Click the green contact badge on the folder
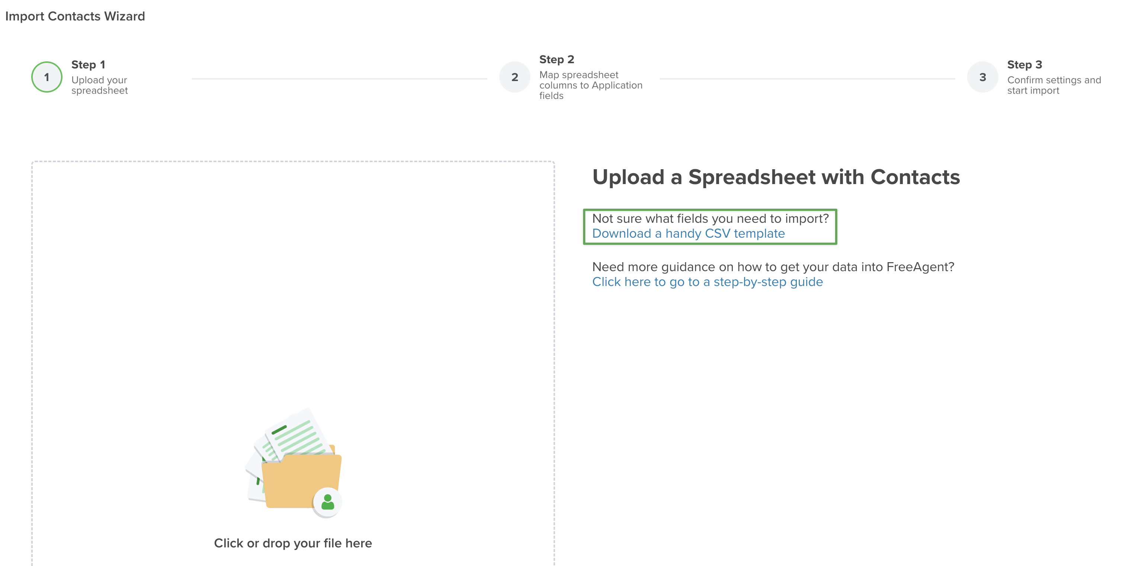Image resolution: width=1148 pixels, height=566 pixels. (328, 502)
